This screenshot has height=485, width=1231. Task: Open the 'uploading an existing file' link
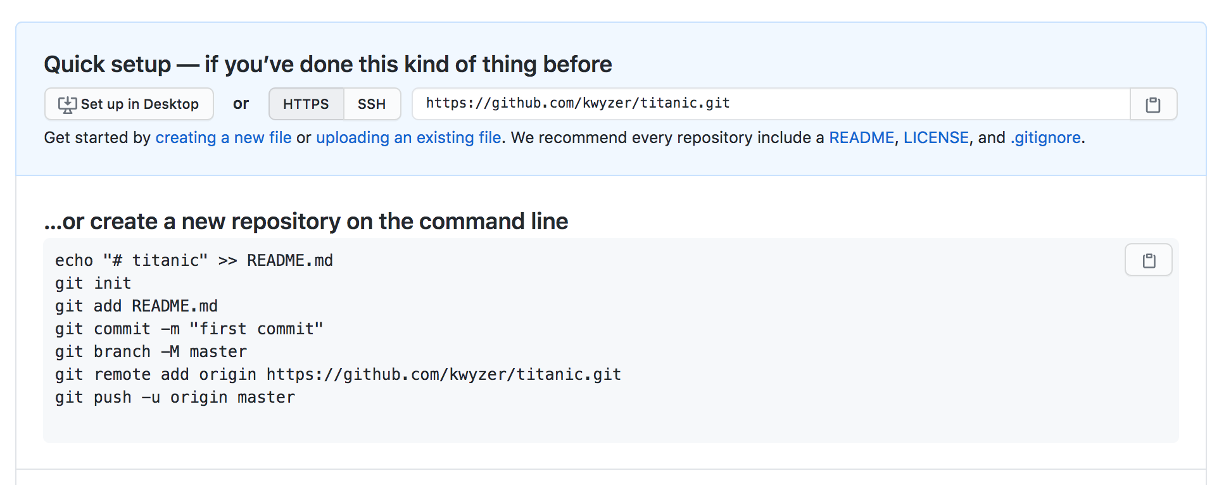pos(408,138)
